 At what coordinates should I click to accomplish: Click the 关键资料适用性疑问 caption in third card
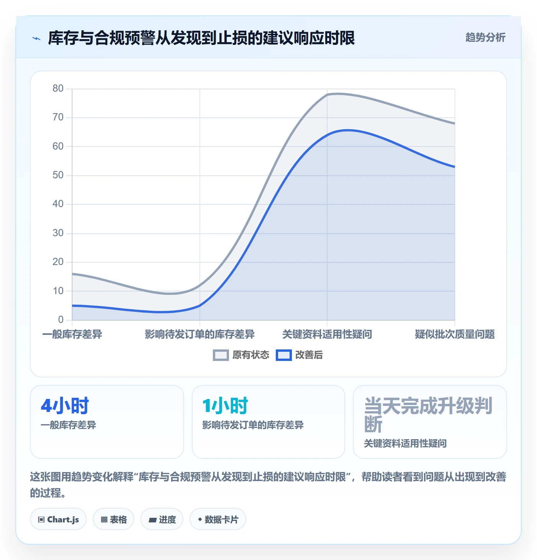(x=405, y=443)
